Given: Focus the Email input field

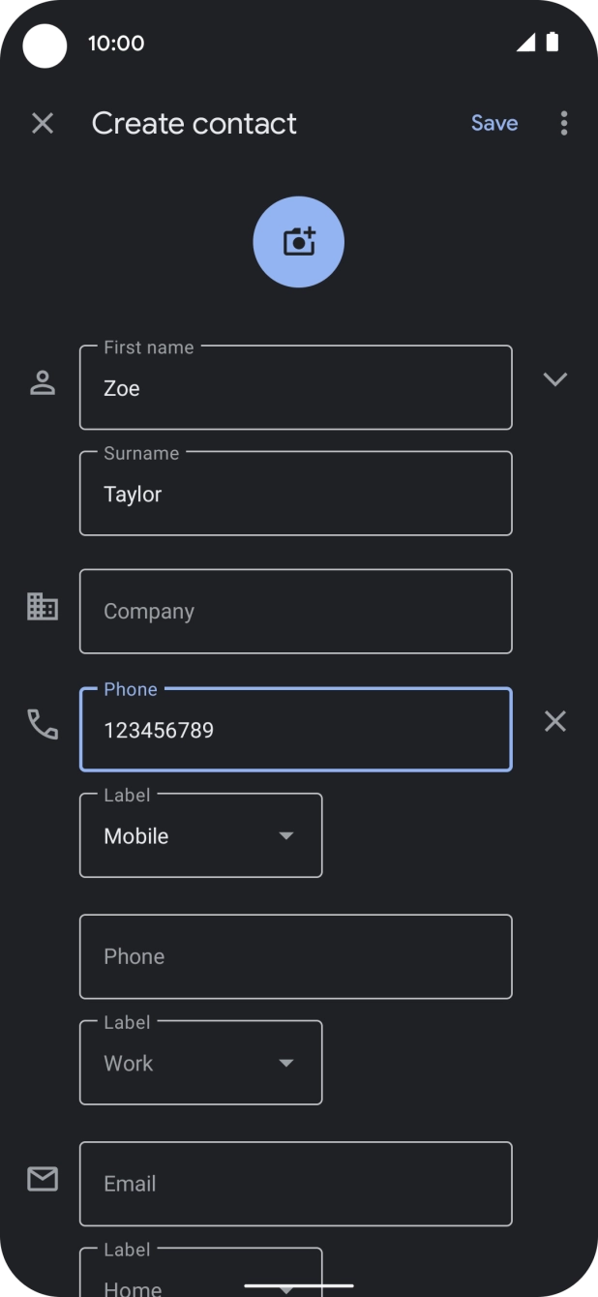Looking at the screenshot, I should [295, 1184].
